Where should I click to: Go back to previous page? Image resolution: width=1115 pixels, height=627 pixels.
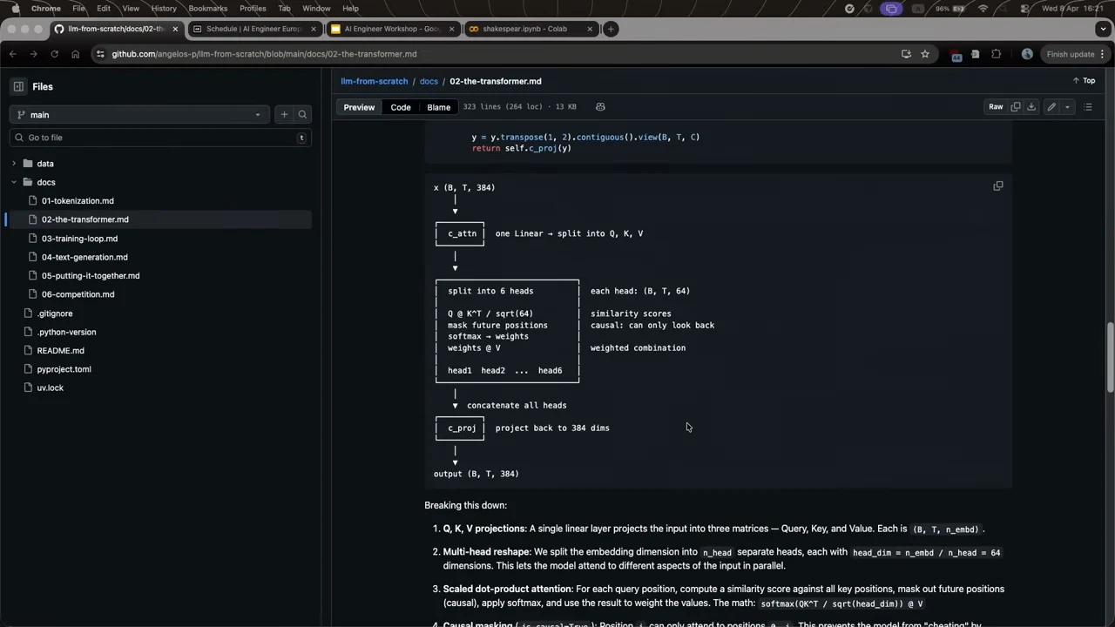12,54
